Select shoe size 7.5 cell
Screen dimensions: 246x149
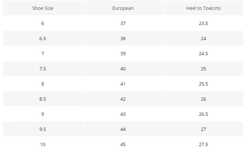coord(43,68)
